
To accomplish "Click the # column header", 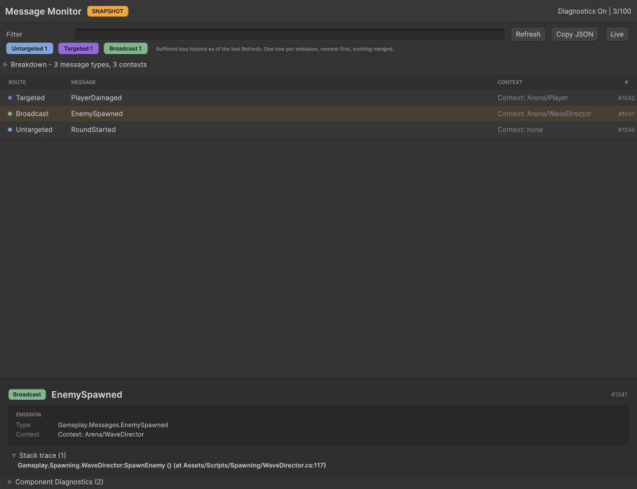I will coord(626,82).
